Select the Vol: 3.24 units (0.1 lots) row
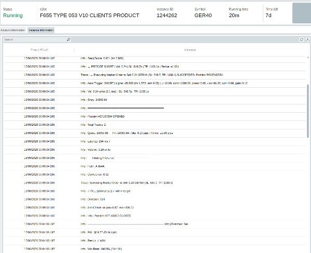This screenshot has height=253, width=311. point(155,91)
